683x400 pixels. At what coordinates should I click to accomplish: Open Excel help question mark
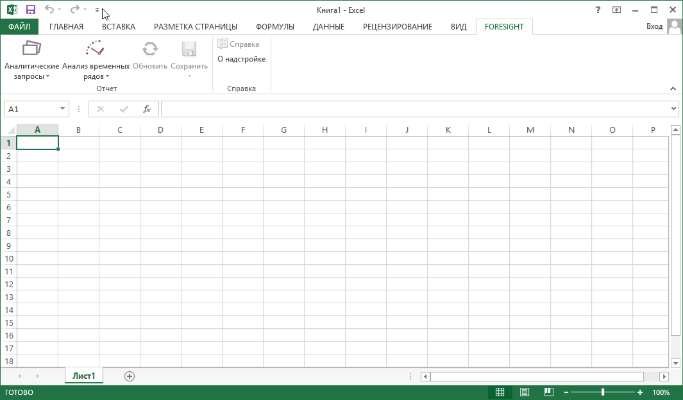coord(598,10)
